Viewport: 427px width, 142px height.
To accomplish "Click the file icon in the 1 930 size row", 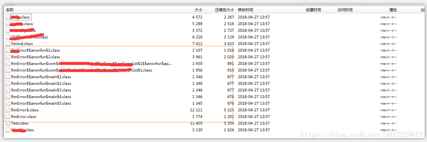I will coord(8,63).
